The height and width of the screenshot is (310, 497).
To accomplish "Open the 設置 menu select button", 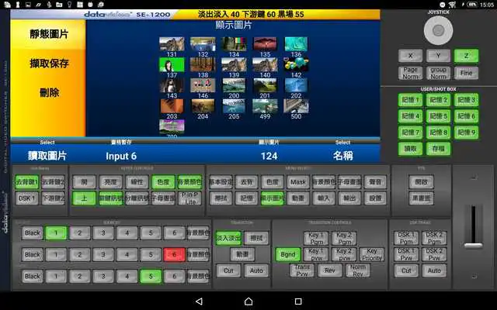I will [375, 198].
